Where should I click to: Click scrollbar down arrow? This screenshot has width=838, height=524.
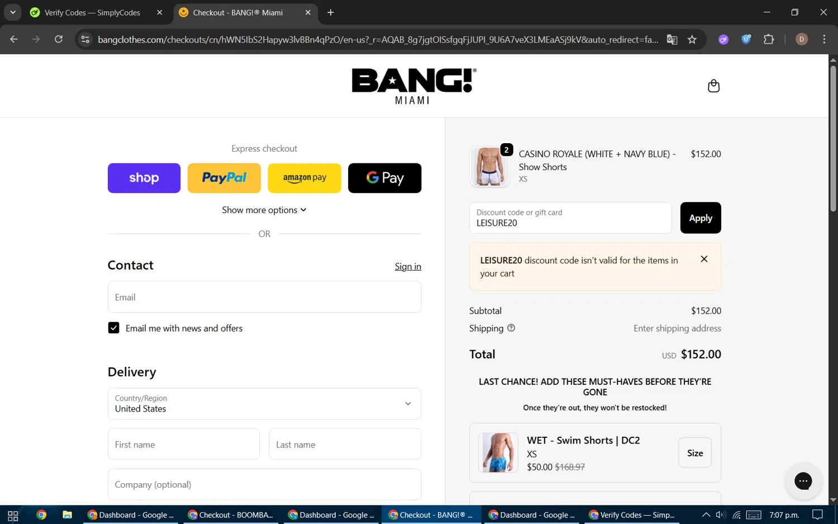[x=833, y=500]
